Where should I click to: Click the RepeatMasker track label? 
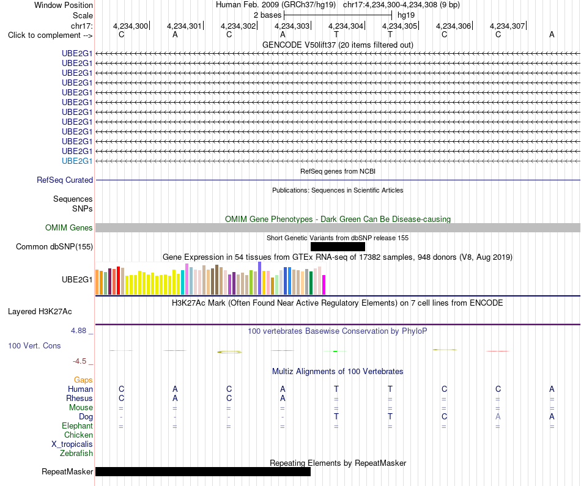coord(67,471)
